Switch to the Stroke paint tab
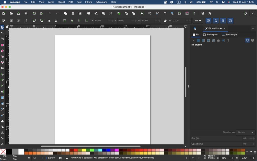 pos(211,35)
